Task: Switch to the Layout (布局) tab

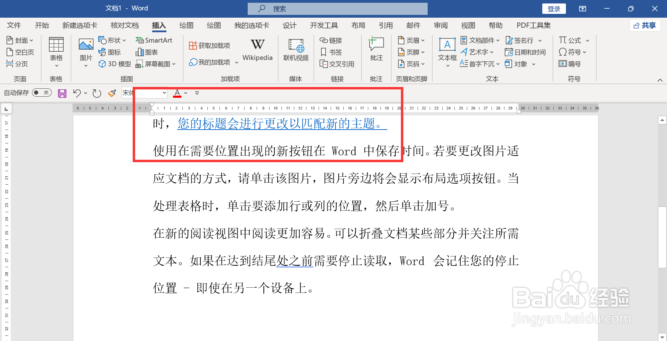Action: tap(358, 25)
